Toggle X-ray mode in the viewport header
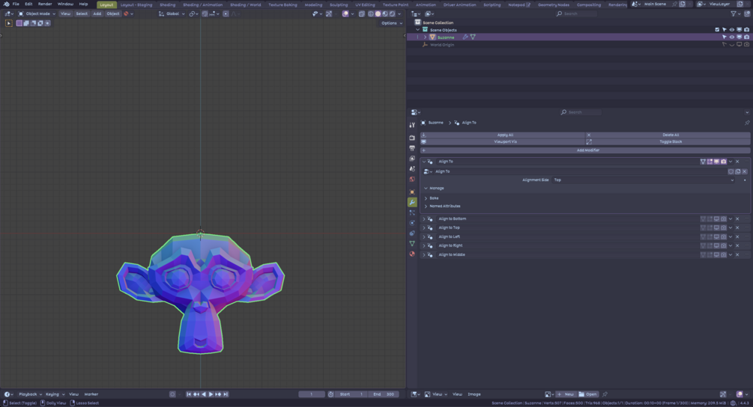 coord(362,14)
